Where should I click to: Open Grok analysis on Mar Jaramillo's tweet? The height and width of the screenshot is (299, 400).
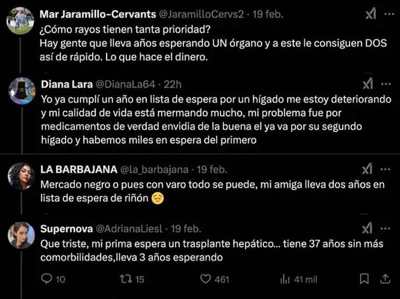[369, 14]
